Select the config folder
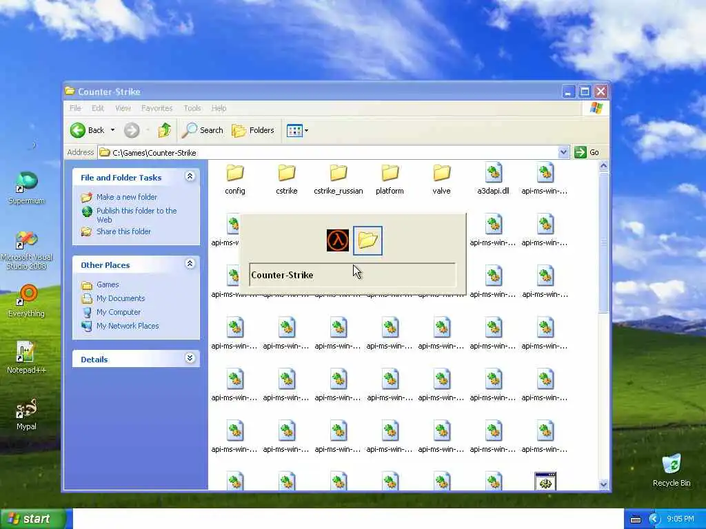The width and height of the screenshot is (706, 529). (235, 180)
